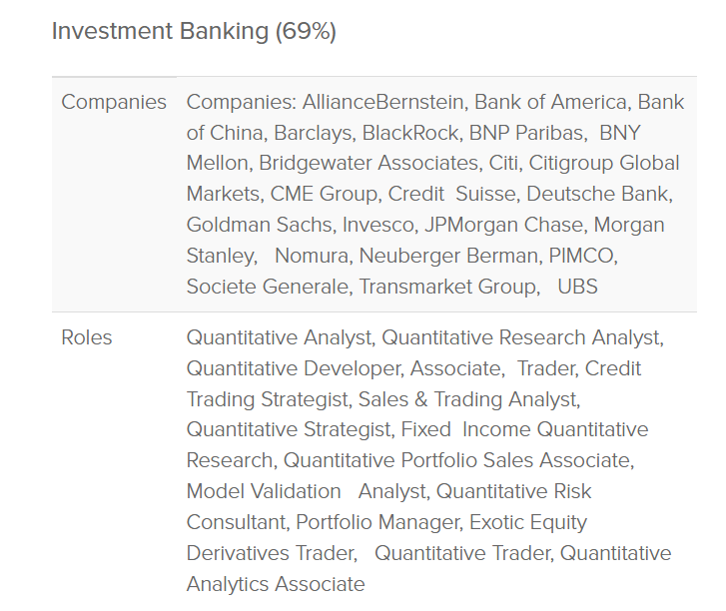Click the Portfolio Manager role text

376,522
